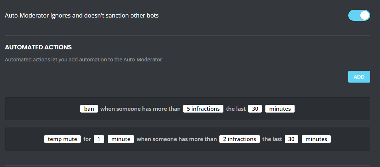This screenshot has width=380, height=167.
Task: Open the 'minutes' dropdown in the temp mute rule
Action: [316, 139]
